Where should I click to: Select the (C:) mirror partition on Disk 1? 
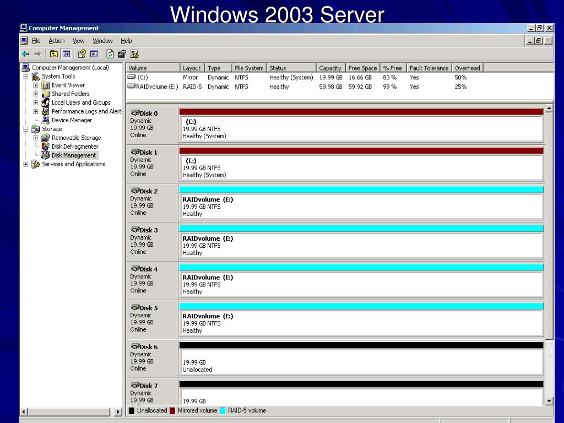click(x=361, y=164)
